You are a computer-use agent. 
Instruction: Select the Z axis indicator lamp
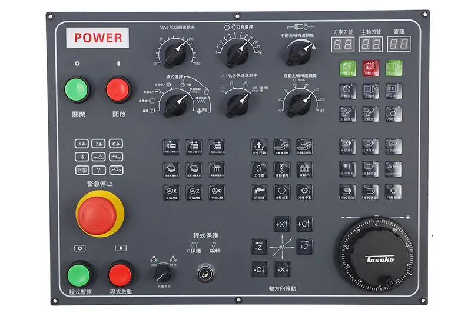[x=98, y=144]
